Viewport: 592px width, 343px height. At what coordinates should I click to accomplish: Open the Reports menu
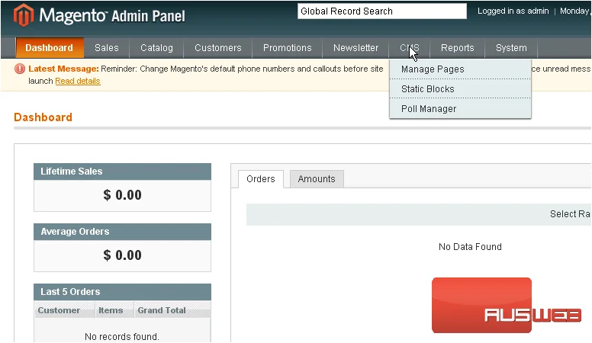click(457, 48)
